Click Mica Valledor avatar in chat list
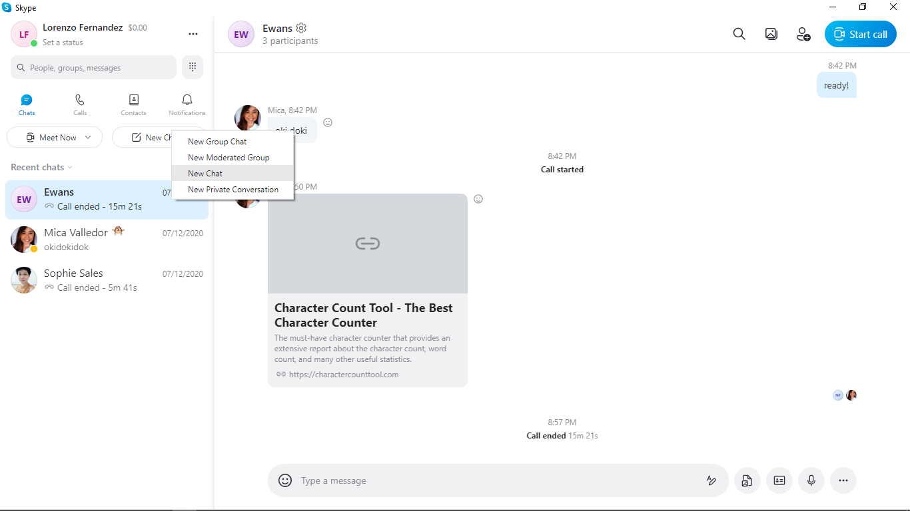The height and width of the screenshot is (511, 910). [24, 240]
